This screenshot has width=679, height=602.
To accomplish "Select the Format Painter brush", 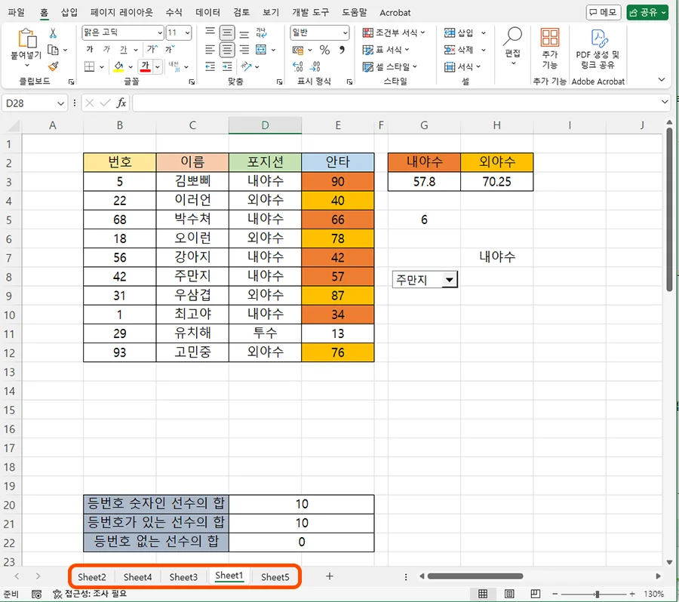I will click(x=54, y=66).
